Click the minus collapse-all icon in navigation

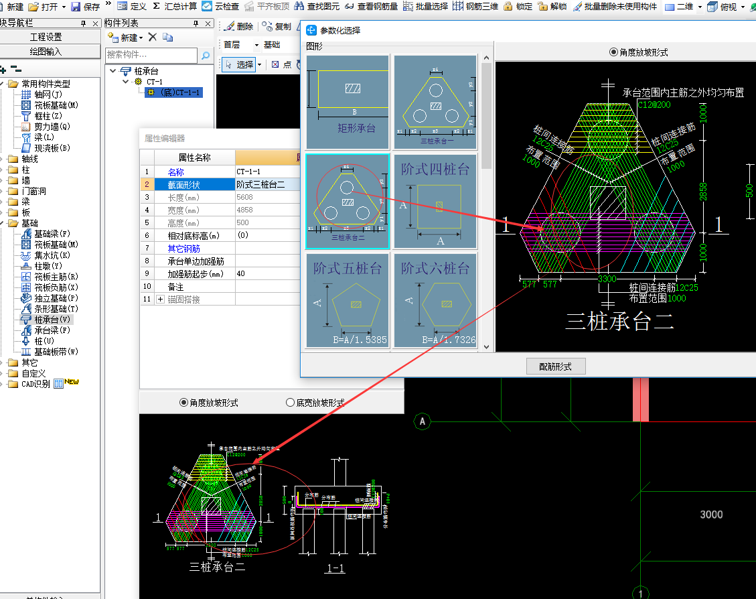[16, 70]
